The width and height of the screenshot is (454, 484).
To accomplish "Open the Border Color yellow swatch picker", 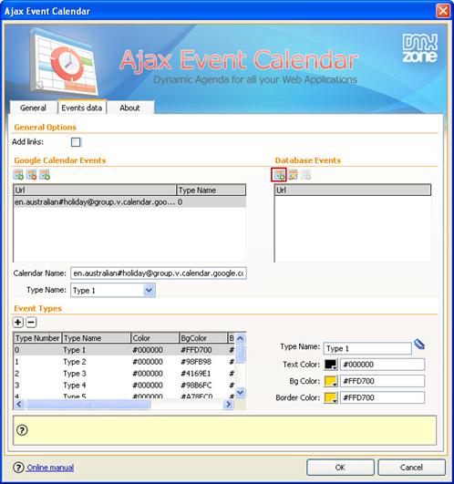I will pyautogui.click(x=331, y=398).
